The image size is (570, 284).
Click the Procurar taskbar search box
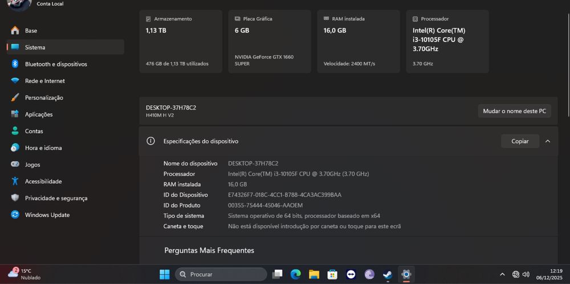(221, 274)
